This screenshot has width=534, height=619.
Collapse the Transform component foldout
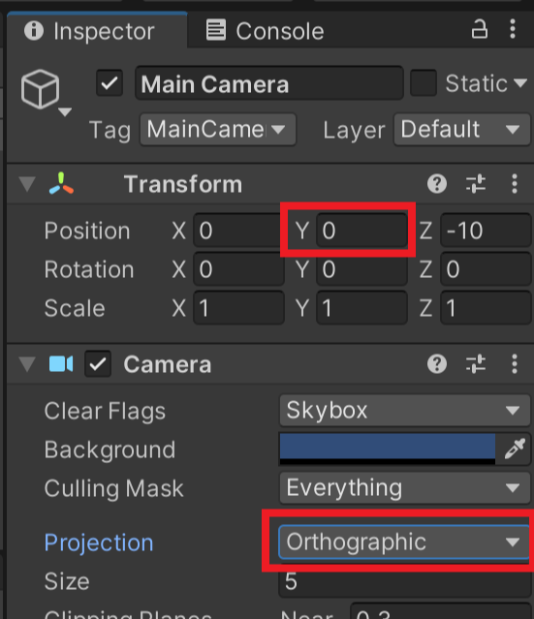(27, 184)
